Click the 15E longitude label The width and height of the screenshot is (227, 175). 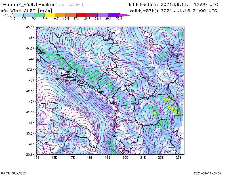[36, 157]
